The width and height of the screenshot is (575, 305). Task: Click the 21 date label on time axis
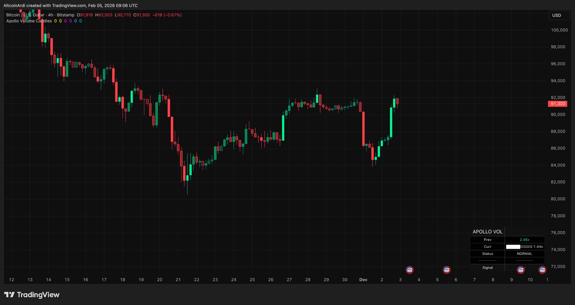(x=178, y=280)
